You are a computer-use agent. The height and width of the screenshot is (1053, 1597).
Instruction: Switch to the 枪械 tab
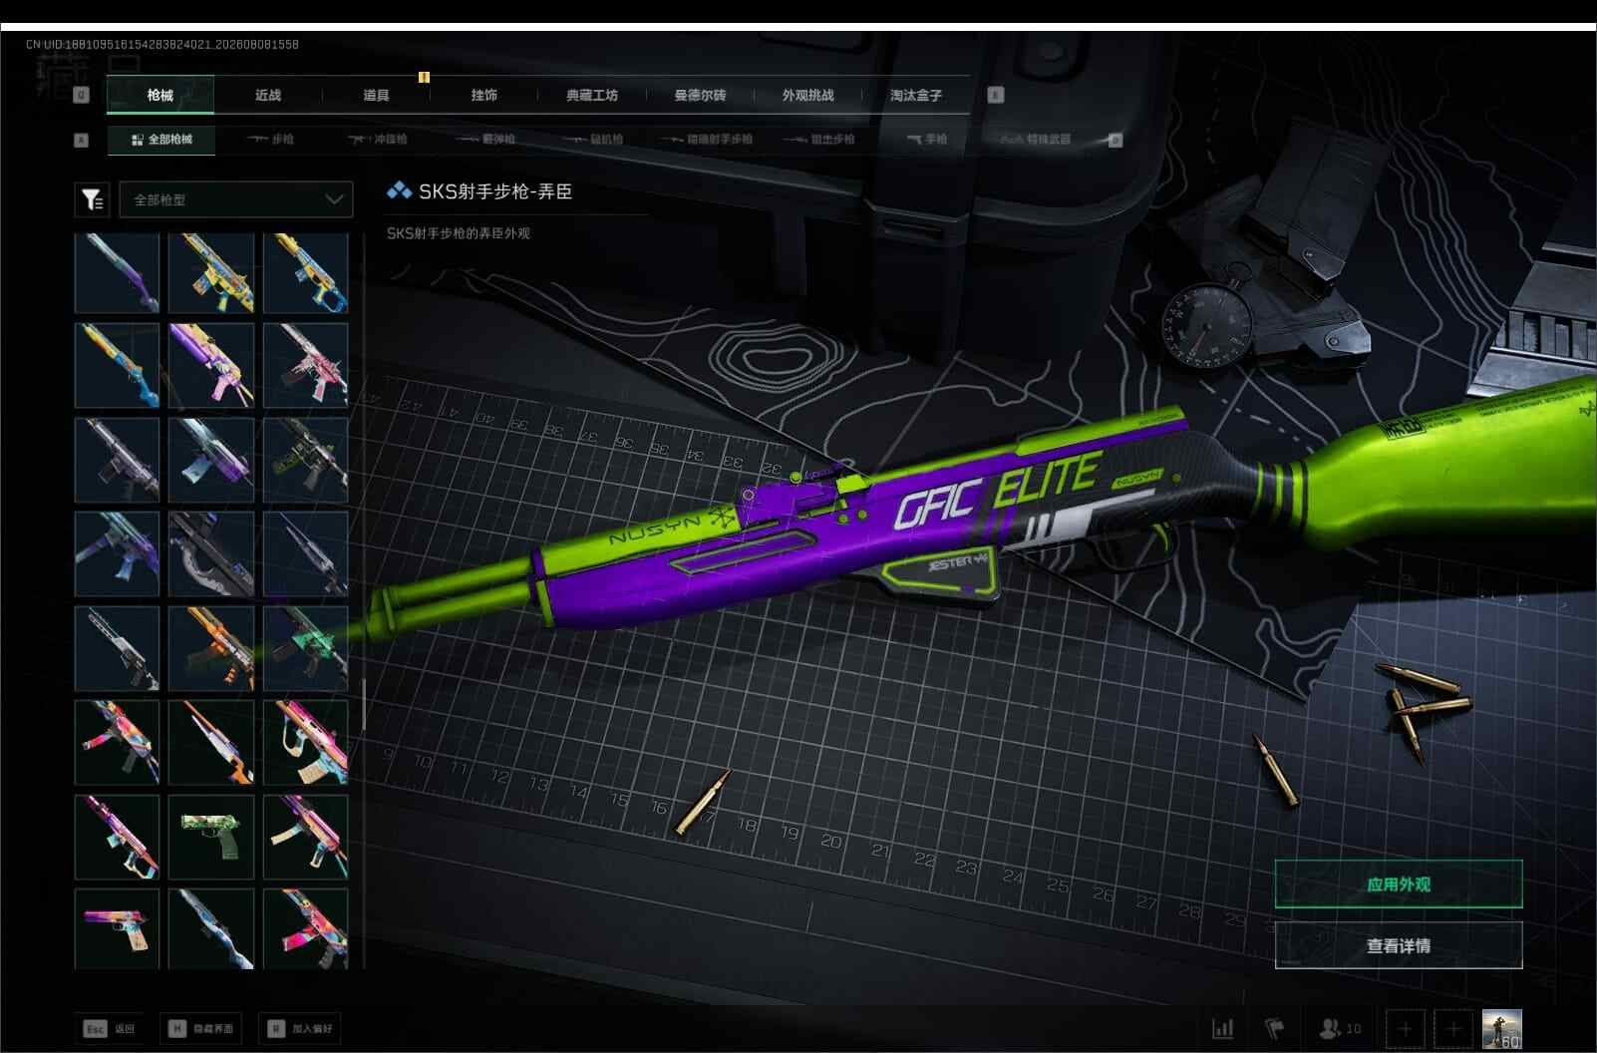click(x=160, y=95)
